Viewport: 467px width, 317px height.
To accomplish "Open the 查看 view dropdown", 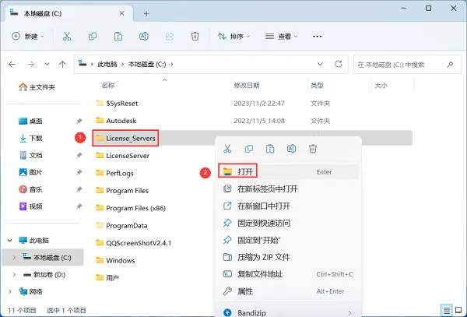I will (x=282, y=37).
